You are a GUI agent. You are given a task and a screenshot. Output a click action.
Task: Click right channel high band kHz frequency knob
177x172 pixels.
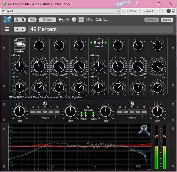tap(158, 67)
